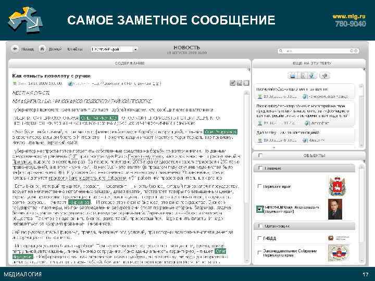Click the article text vertical scrollbar
The height and width of the screenshot is (281, 375).
246,177
